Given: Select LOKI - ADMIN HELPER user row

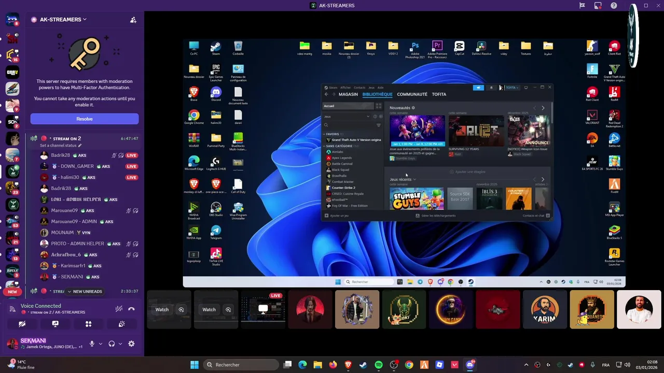Looking at the screenshot, I should tap(88, 199).
